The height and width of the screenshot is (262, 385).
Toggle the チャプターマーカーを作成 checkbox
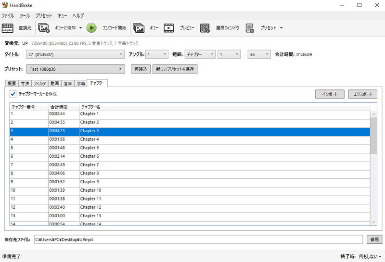point(13,94)
